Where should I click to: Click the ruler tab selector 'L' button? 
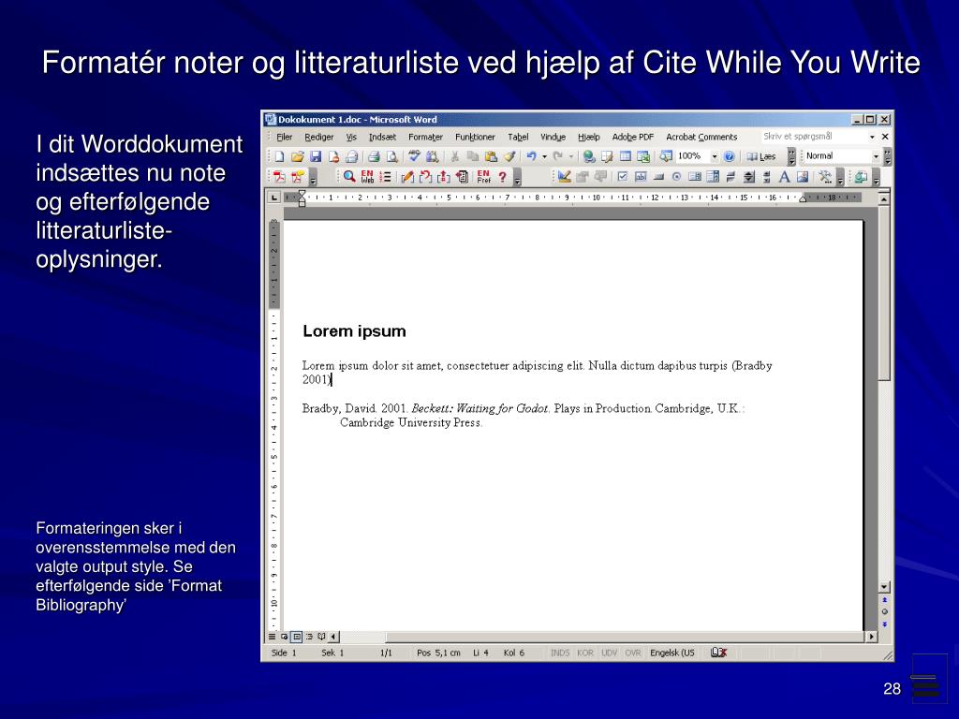[274, 198]
